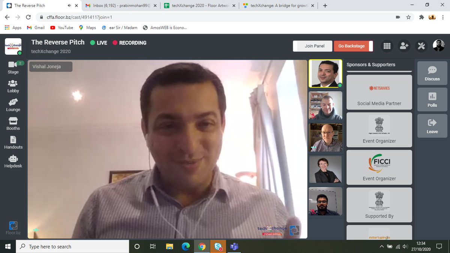
Task: Click the address bar URL
Action: point(79,17)
